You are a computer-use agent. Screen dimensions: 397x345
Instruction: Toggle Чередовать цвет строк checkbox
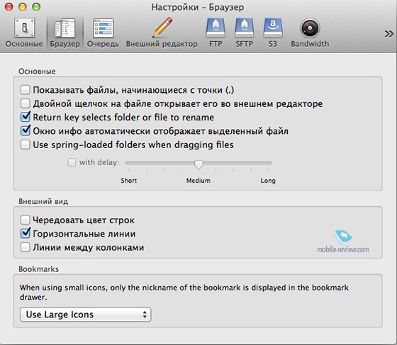(26, 220)
